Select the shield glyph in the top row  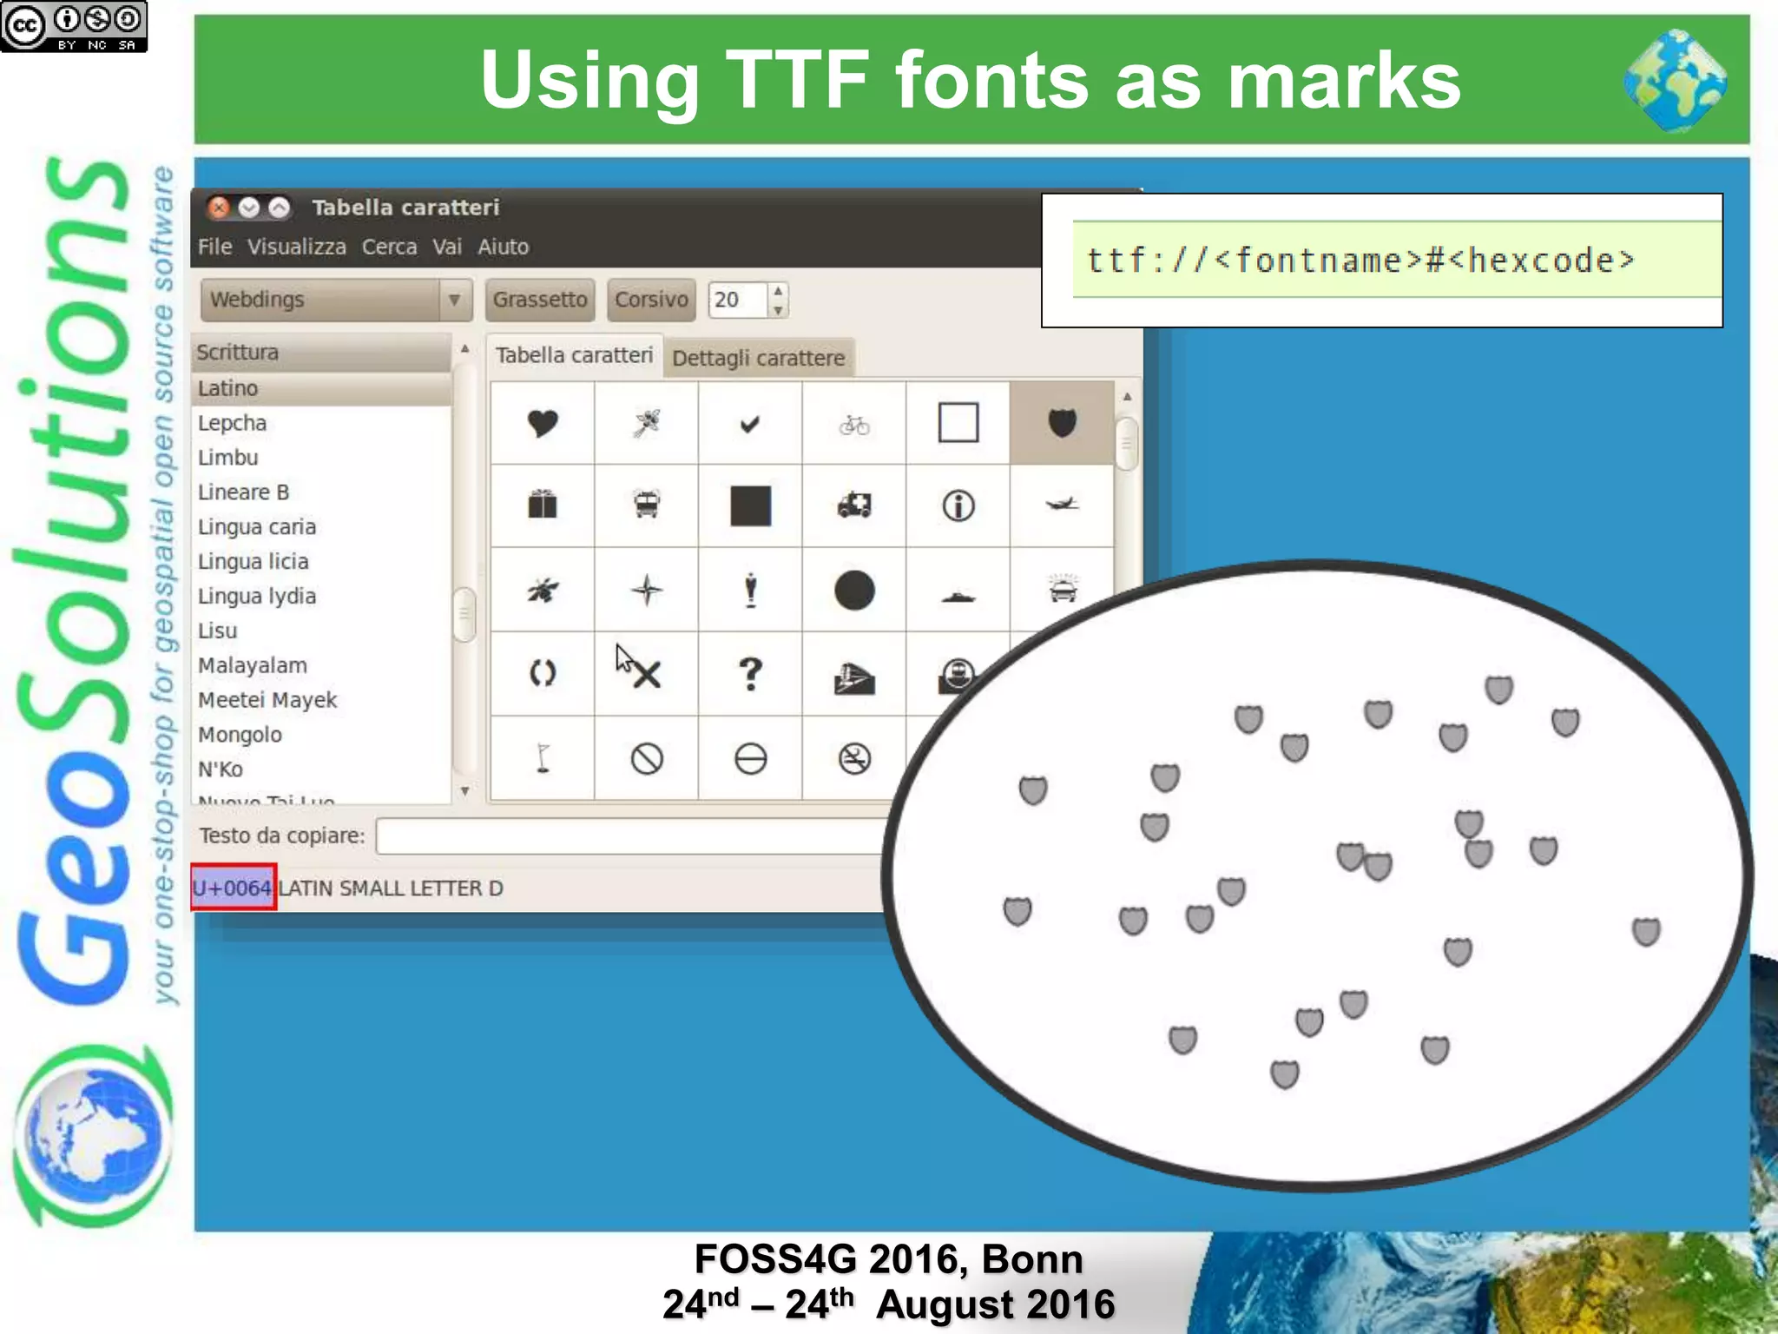pos(1062,423)
